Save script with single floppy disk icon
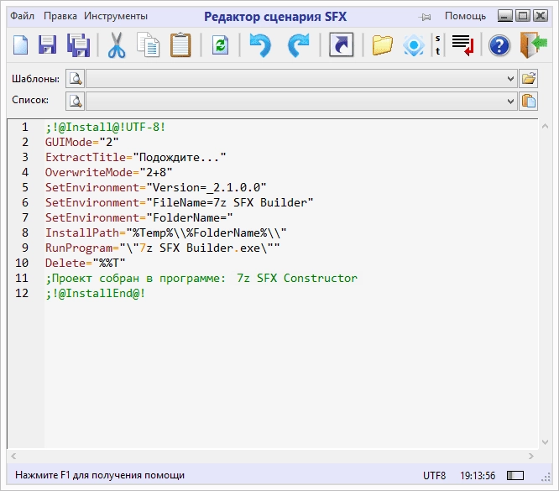 click(47, 45)
